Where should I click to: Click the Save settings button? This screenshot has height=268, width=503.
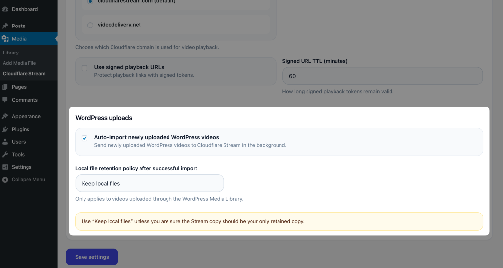(92, 257)
